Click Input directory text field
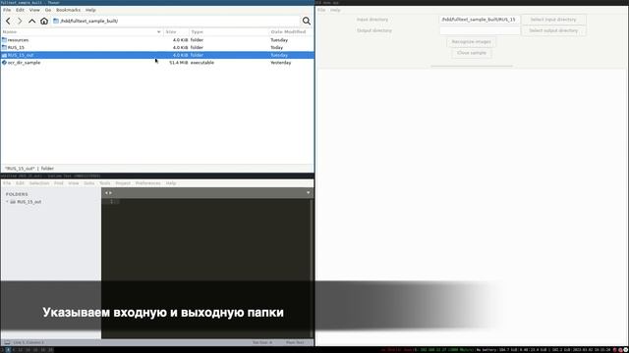 pyautogui.click(x=480, y=20)
